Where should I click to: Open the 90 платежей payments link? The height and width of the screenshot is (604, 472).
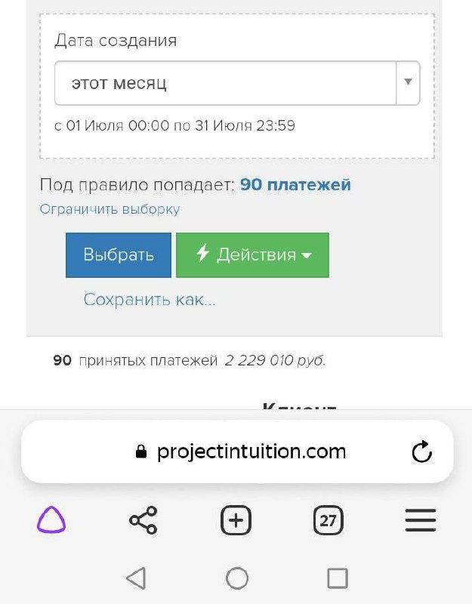click(x=295, y=184)
